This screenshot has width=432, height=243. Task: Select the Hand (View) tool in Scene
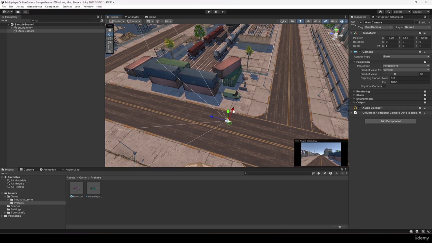click(110, 30)
